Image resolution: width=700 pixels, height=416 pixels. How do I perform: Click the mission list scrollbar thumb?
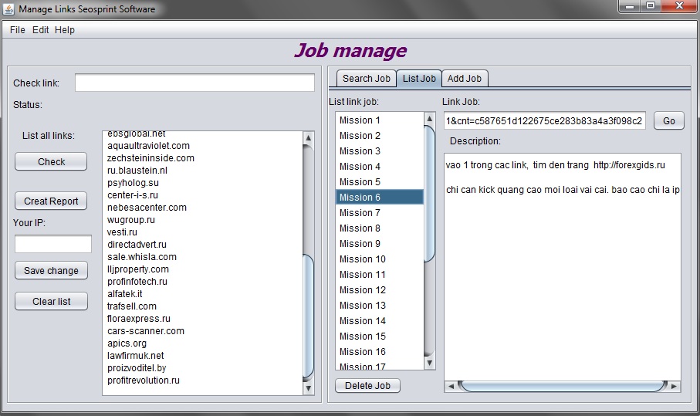429,194
